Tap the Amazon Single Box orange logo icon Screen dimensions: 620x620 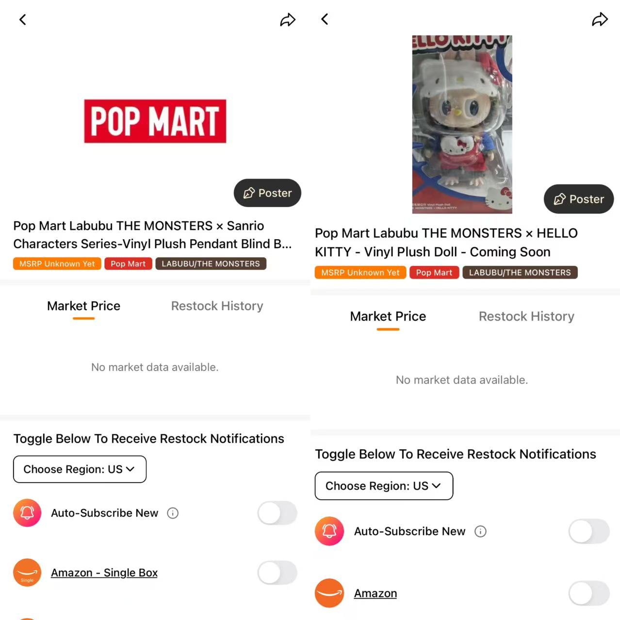[27, 572]
